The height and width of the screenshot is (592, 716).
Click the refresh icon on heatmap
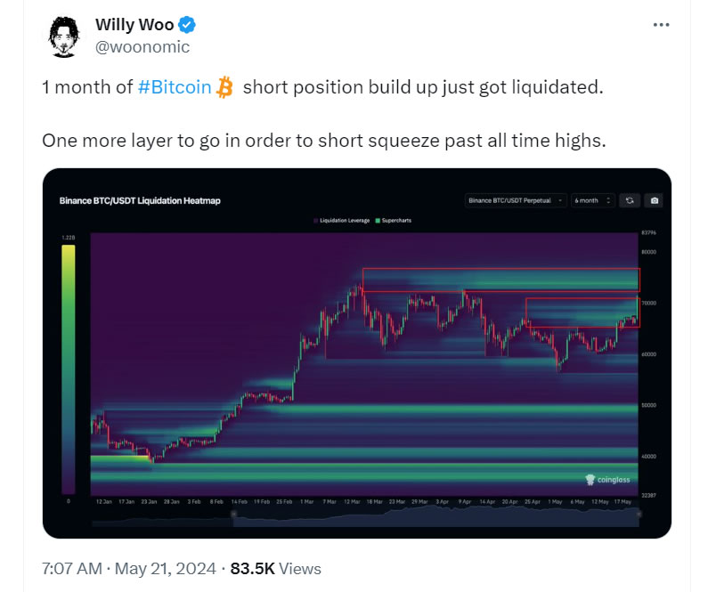tap(630, 200)
